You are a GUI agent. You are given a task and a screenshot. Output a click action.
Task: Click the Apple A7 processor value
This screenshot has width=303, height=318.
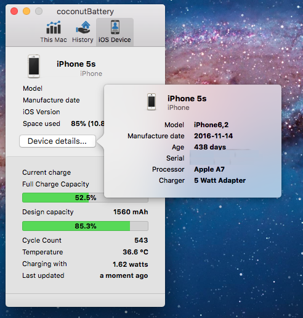[x=209, y=169]
